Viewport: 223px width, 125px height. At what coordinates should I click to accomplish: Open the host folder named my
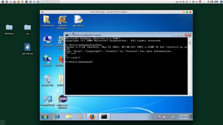point(28,30)
